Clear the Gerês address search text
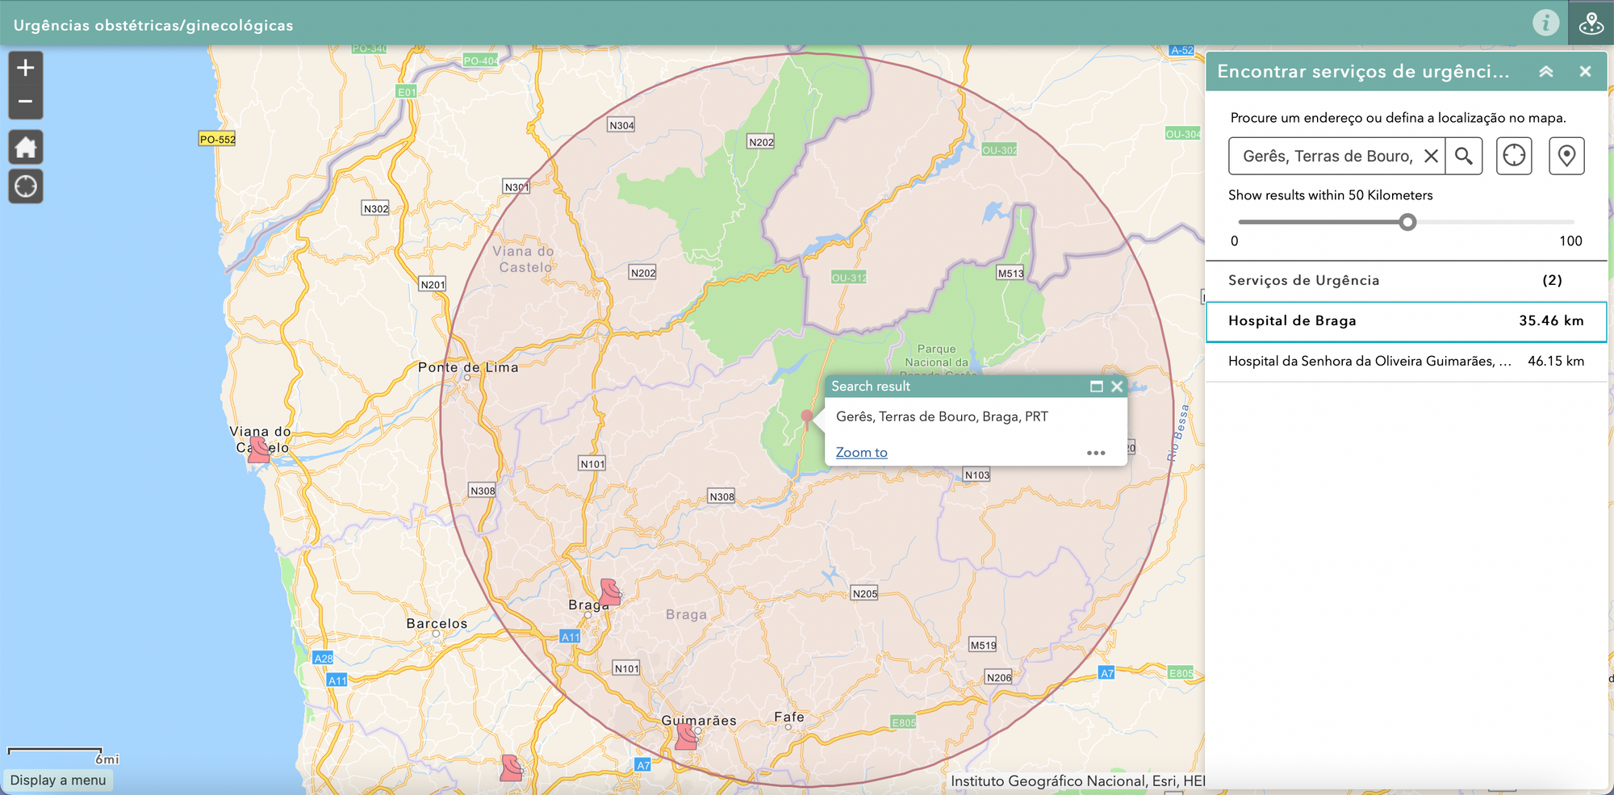Screen dimensions: 1614x795 [1431, 156]
